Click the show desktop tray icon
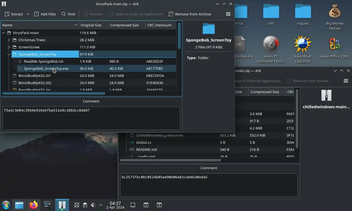This screenshot has height=211, width=352. coord(133,205)
